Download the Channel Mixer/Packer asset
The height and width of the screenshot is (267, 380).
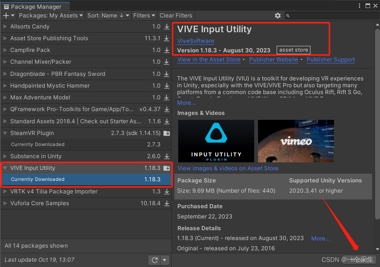click(x=167, y=62)
